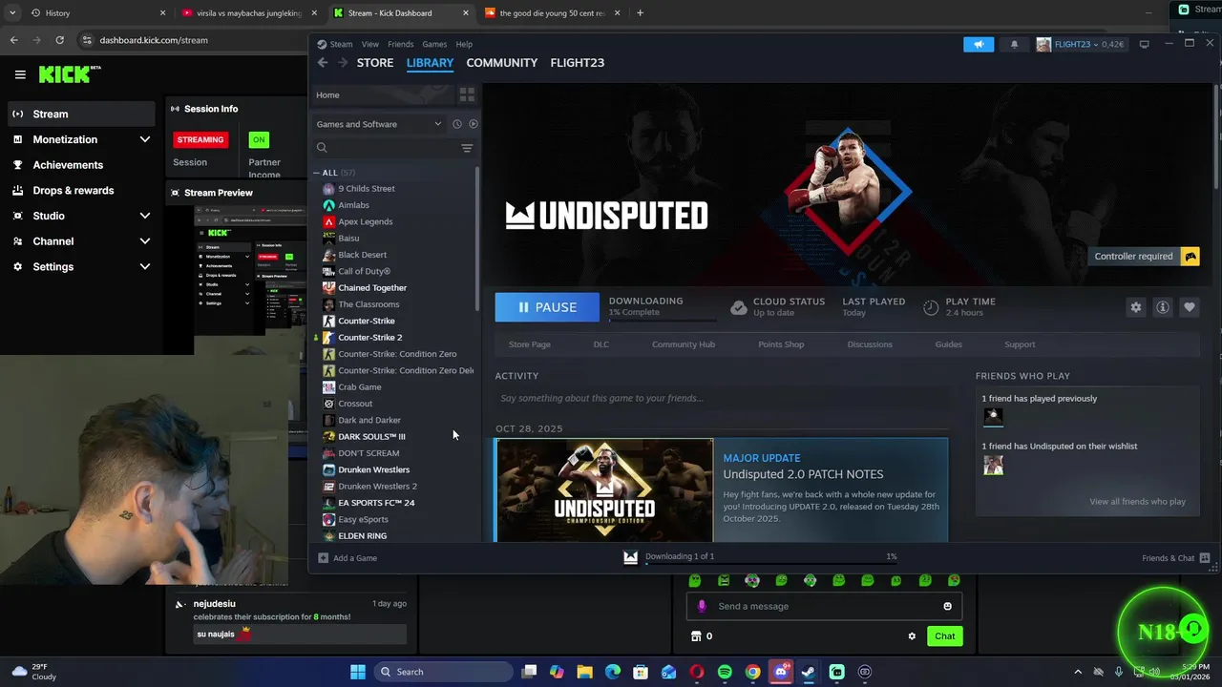Go to Steam STORE tab

(x=375, y=63)
